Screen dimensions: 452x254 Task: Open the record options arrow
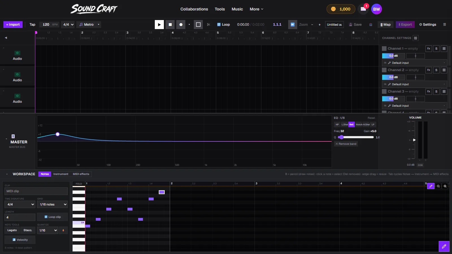pyautogui.click(x=189, y=25)
